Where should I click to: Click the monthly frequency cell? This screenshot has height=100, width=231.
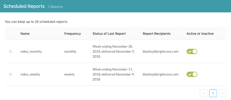coord(70,52)
